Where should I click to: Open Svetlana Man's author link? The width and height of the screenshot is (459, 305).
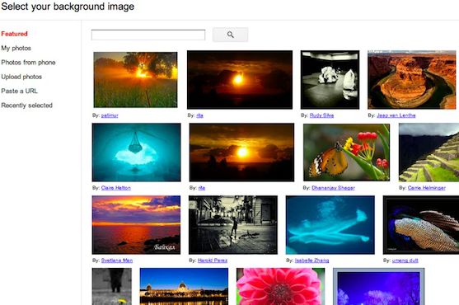coord(117,260)
